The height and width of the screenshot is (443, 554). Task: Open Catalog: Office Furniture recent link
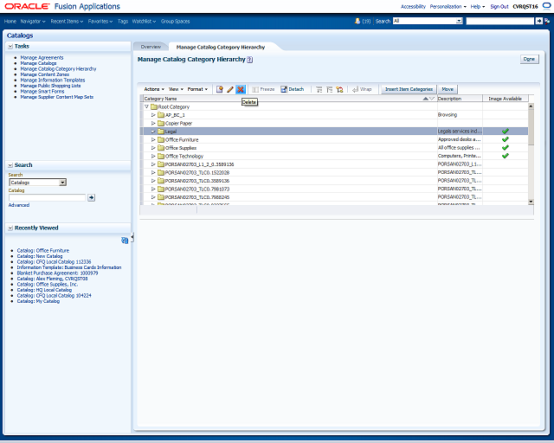coord(43,250)
